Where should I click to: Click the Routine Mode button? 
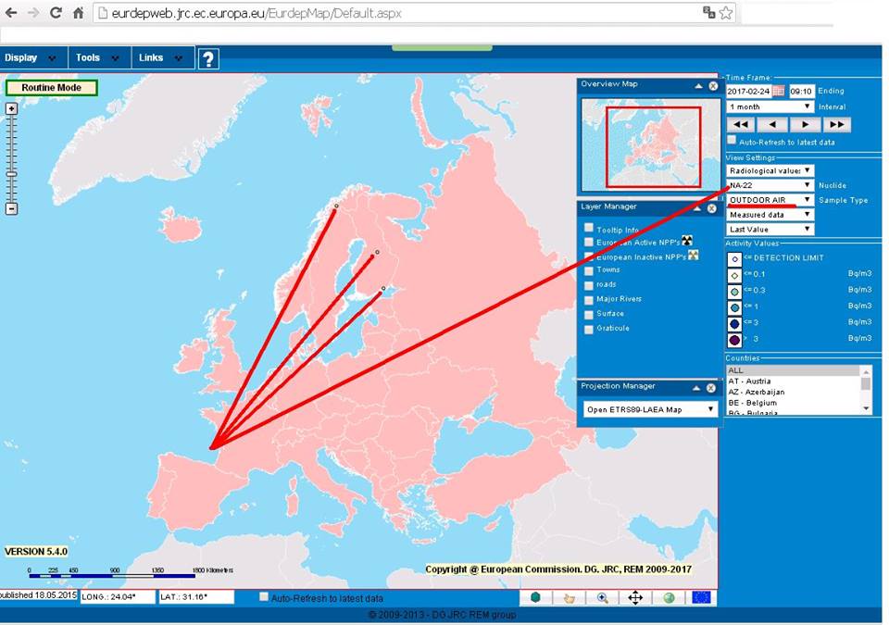[51, 88]
